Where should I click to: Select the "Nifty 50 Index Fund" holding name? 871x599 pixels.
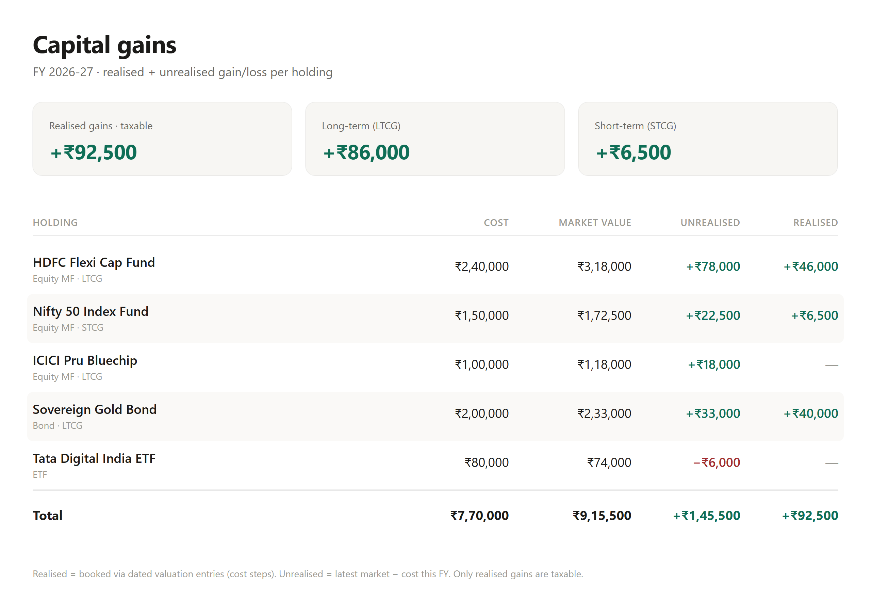pyautogui.click(x=91, y=311)
